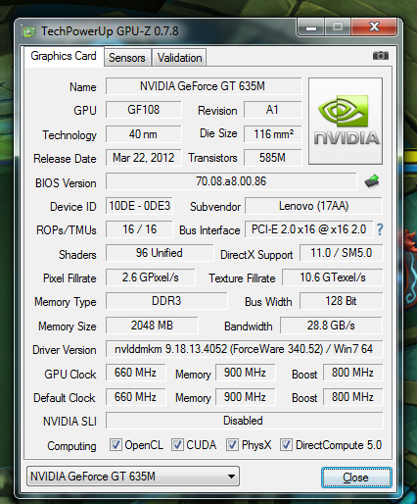Click the GPU Clock row Memory 900 MHz
The height and width of the screenshot is (504, 417).
[x=245, y=373]
